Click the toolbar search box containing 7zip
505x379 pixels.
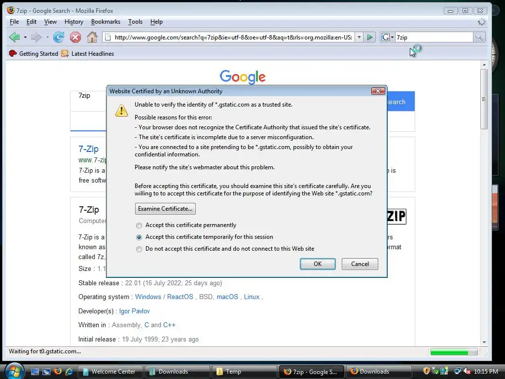click(433, 38)
